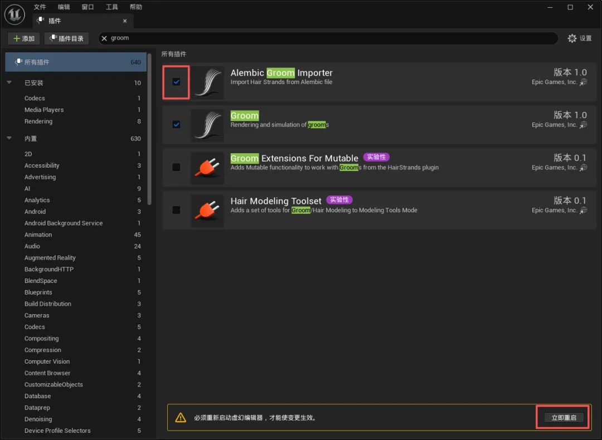Select Content Browser category
602x440 pixels.
pyautogui.click(x=76, y=373)
